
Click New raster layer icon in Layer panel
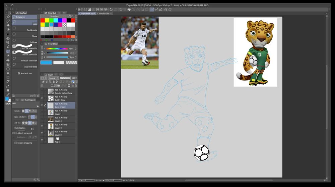click(x=52, y=85)
